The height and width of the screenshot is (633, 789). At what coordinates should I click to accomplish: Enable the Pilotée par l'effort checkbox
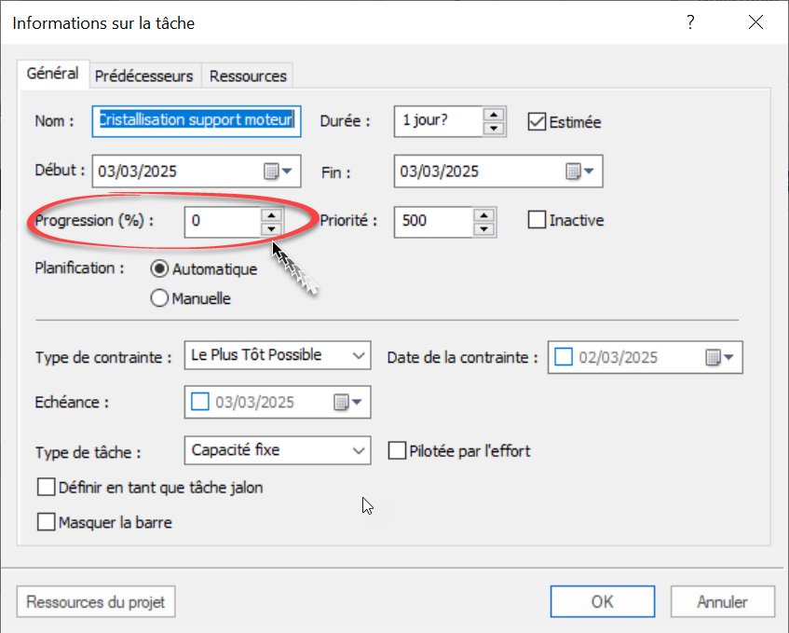coord(397,451)
